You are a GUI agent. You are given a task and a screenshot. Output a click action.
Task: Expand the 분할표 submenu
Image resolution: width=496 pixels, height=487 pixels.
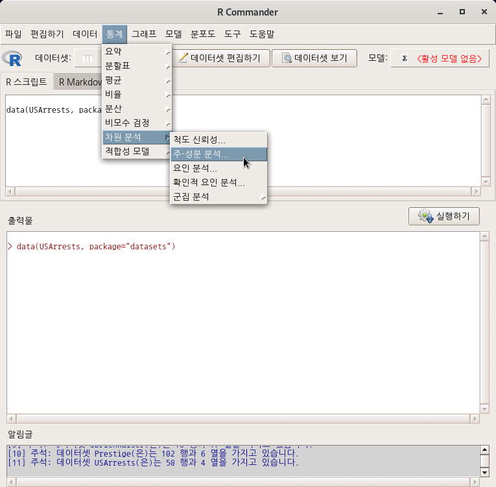tap(137, 66)
